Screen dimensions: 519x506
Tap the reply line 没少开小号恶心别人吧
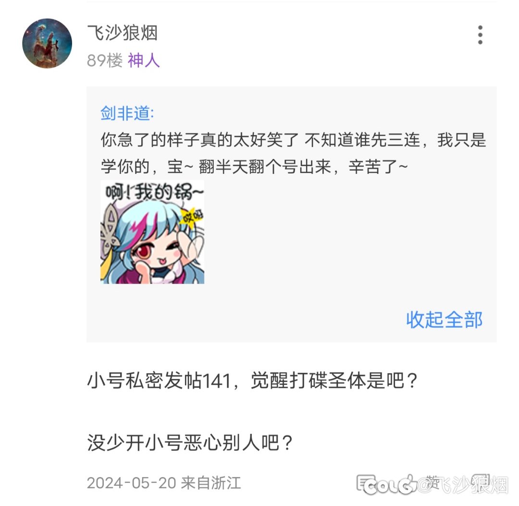[190, 443]
